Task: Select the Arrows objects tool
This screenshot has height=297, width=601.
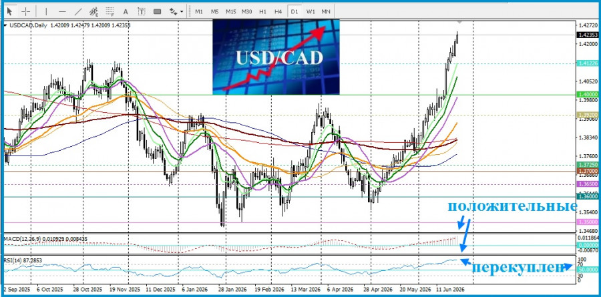Action: pyautogui.click(x=173, y=11)
